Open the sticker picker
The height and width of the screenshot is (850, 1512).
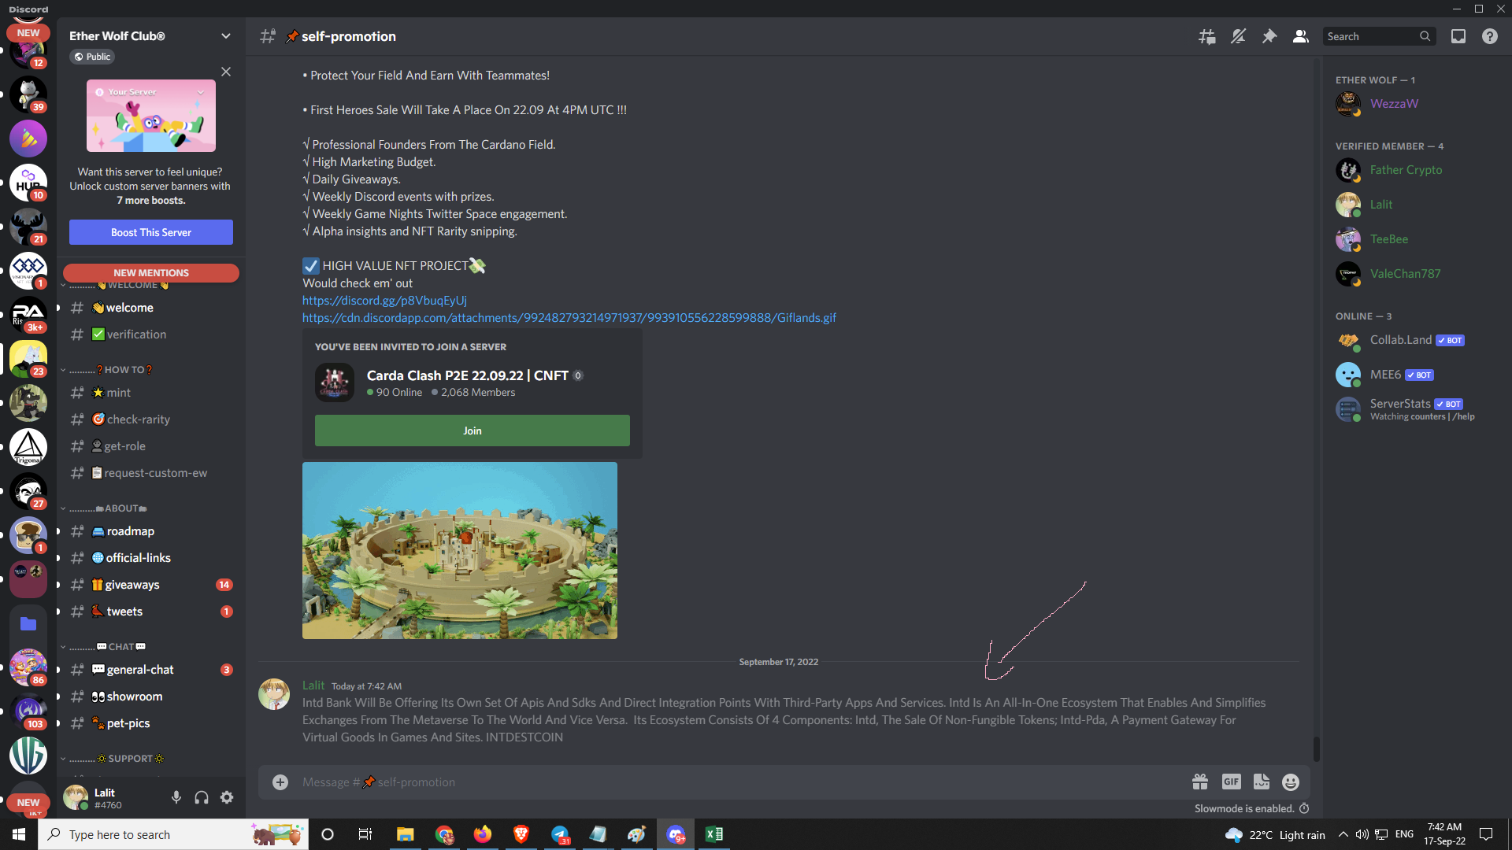pyautogui.click(x=1262, y=782)
